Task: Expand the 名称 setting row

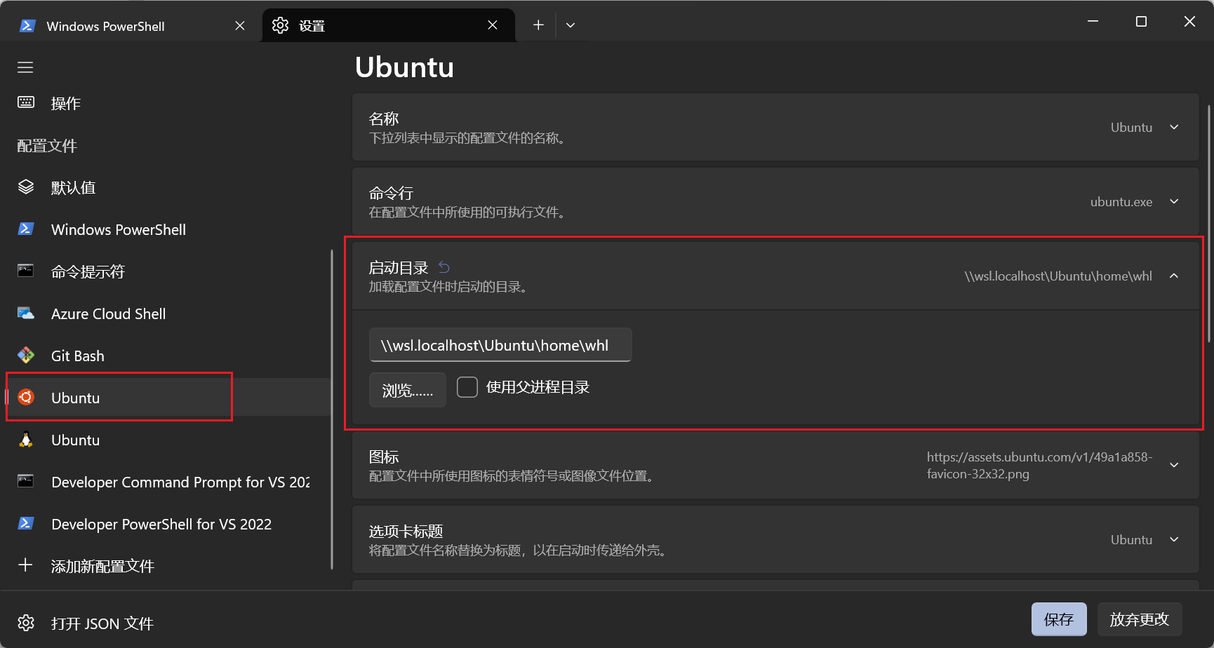Action: 1173,127
